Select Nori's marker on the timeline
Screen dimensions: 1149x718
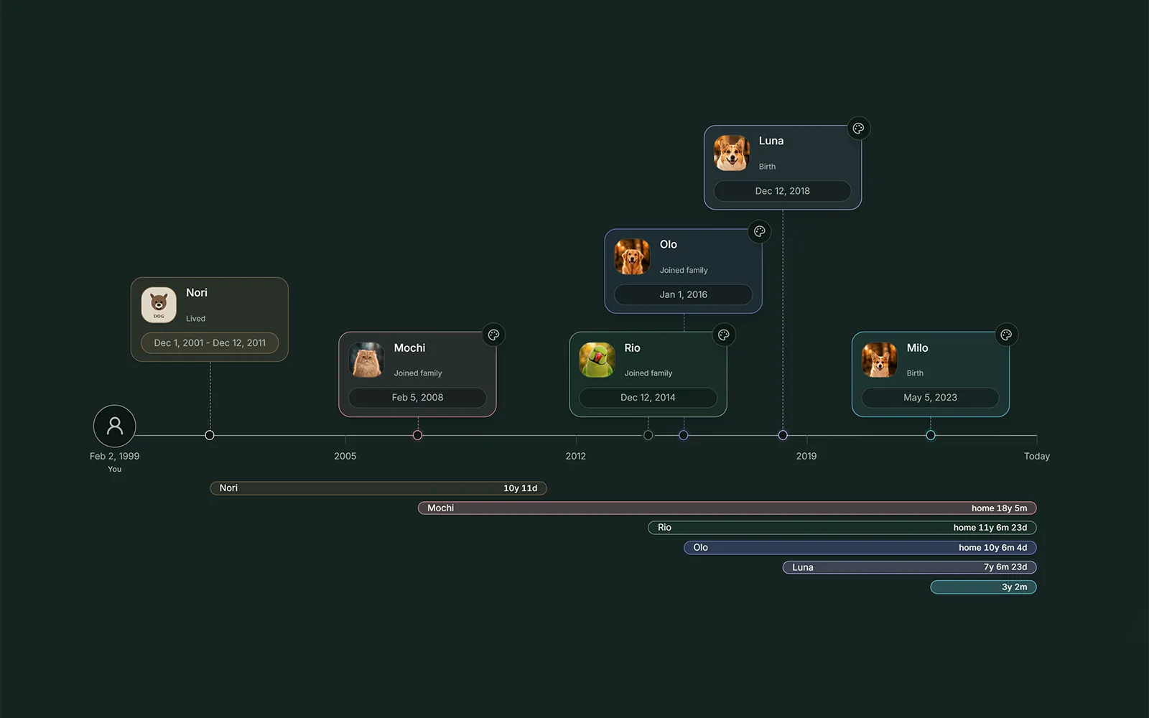[210, 435]
